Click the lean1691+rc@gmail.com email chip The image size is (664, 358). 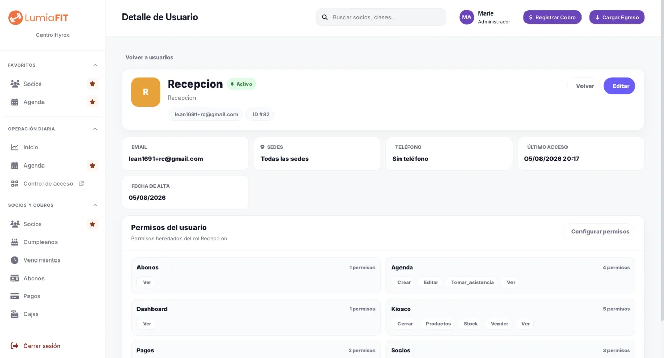205,114
